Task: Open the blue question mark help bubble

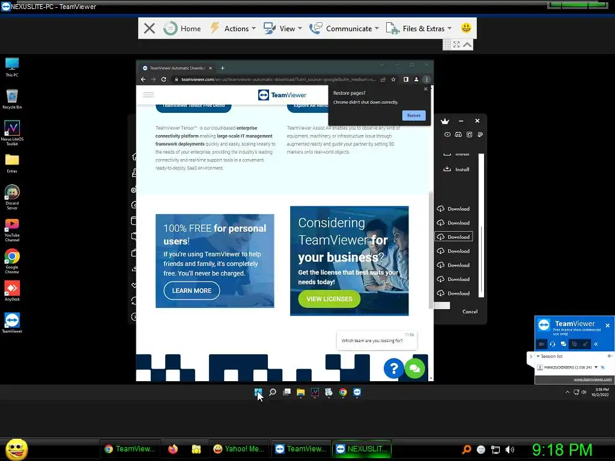Action: (393, 369)
